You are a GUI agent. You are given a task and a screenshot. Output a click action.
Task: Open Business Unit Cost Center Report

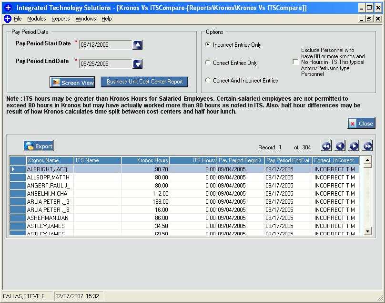click(144, 82)
